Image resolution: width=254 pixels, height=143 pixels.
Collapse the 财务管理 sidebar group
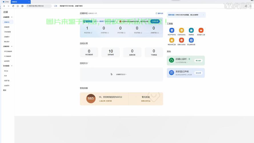(x=12, y=66)
